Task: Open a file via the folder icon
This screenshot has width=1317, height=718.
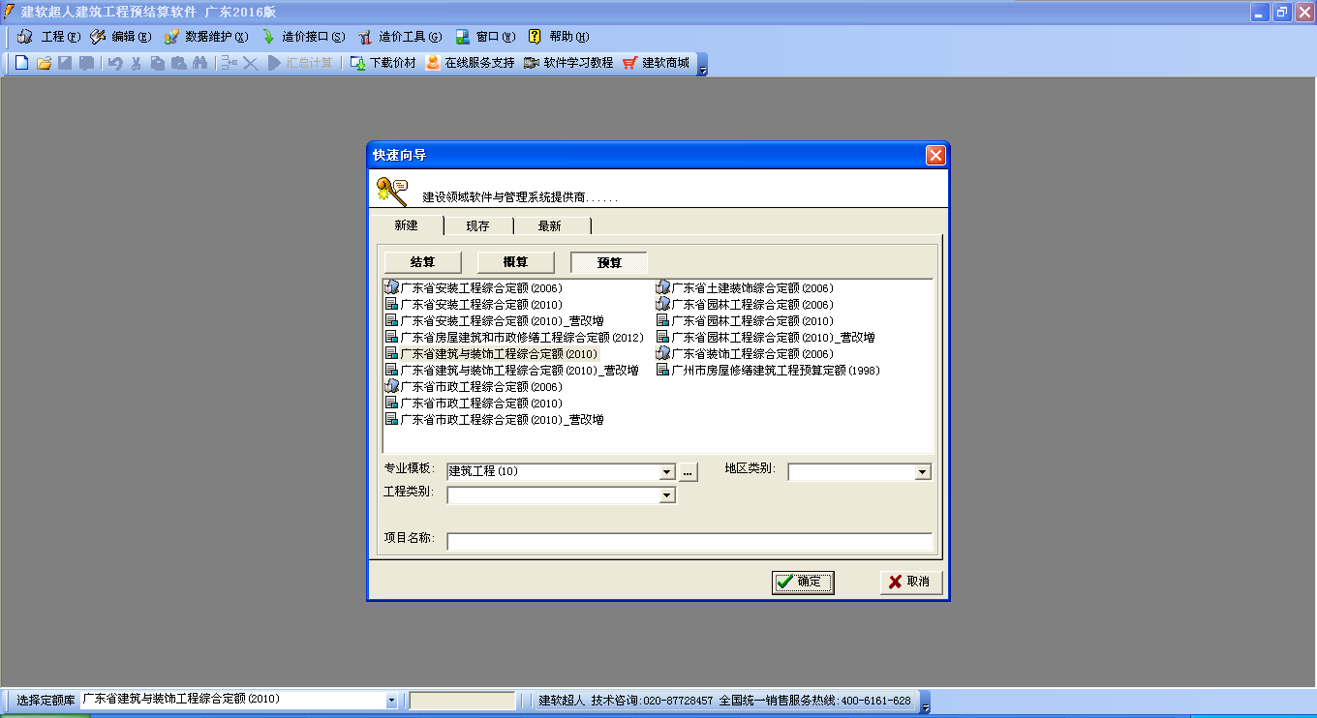Action: click(x=44, y=63)
